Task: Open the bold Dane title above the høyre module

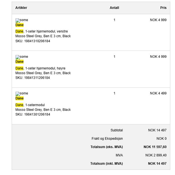Action: (x=19, y=62)
